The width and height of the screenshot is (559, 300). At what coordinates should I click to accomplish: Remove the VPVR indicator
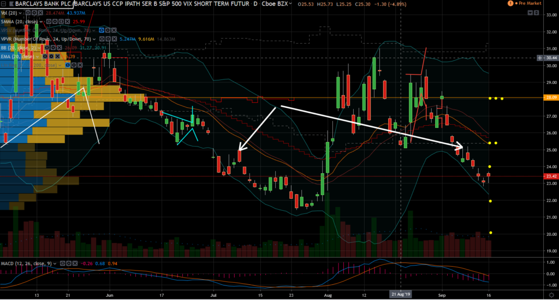[x=114, y=39]
